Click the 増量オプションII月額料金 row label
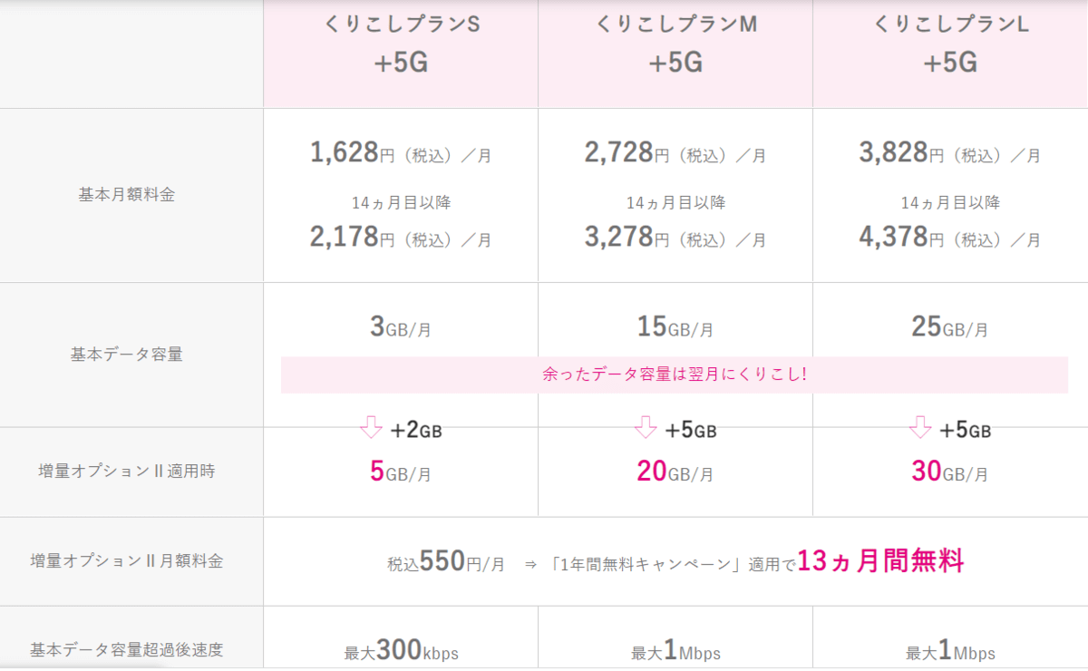The height and width of the screenshot is (671, 1088). point(126,560)
